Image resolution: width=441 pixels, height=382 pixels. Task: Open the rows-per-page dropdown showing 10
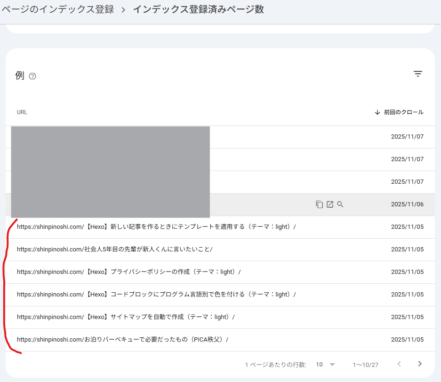click(x=319, y=364)
